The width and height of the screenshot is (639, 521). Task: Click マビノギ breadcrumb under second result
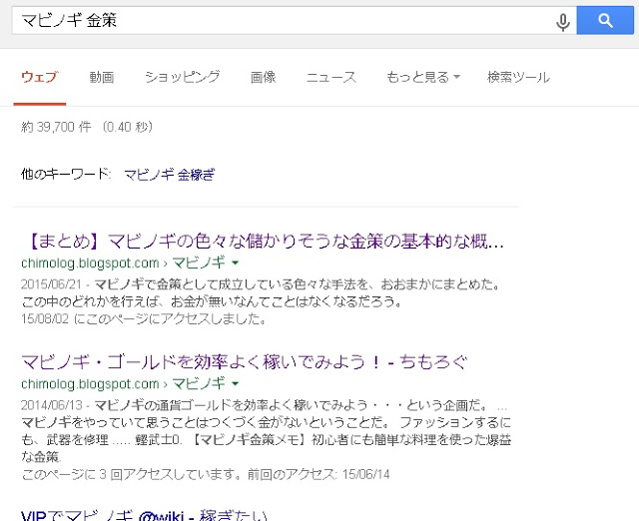(199, 383)
